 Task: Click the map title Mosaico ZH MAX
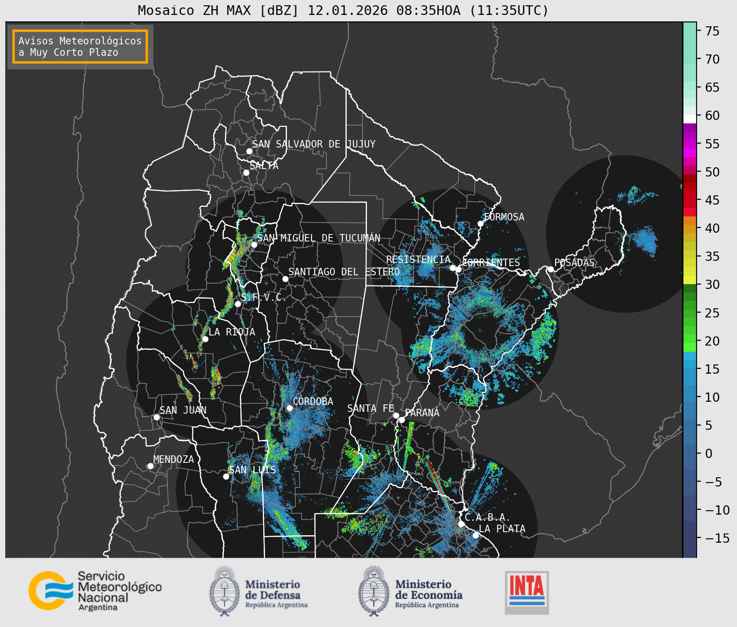[343, 10]
